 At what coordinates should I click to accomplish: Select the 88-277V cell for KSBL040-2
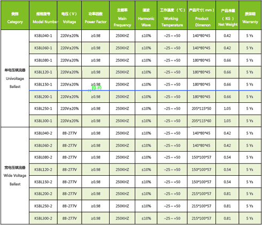70,133
